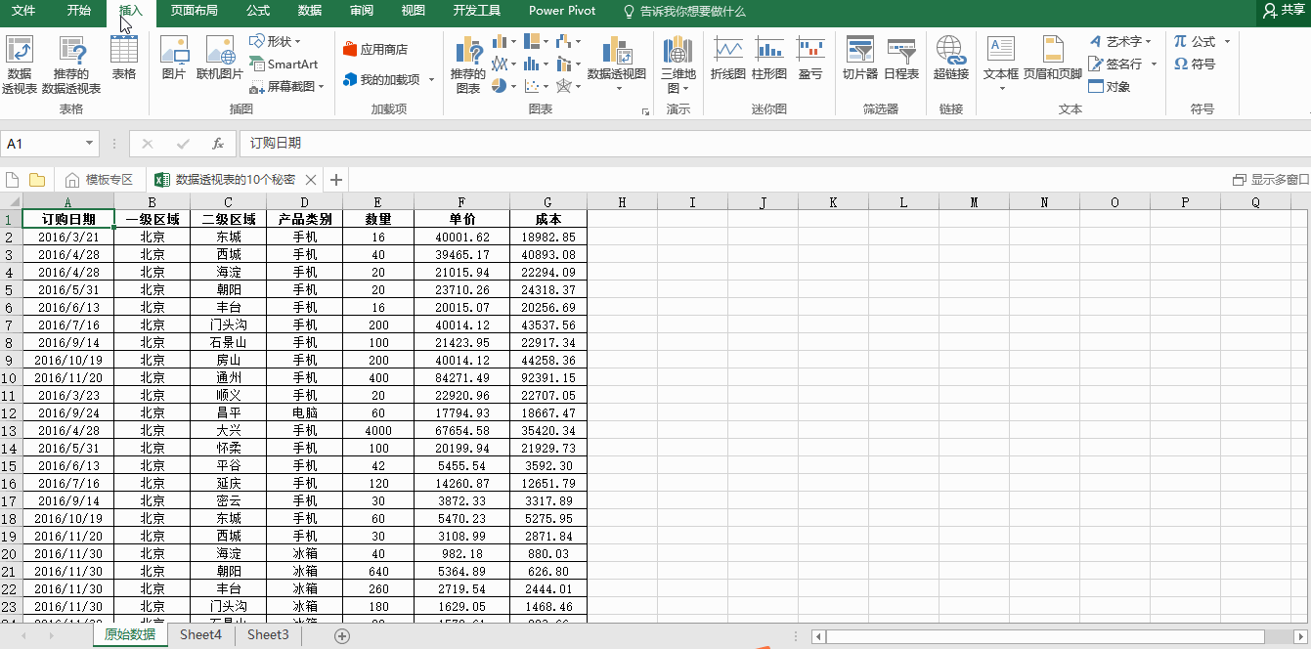Click the Tell Me (告诉我你想要做什么) box
Viewport: 1311px width, 649px height.
click(684, 11)
